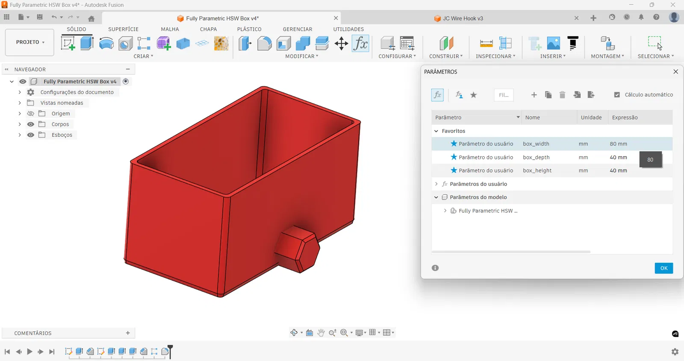Expand Parâmetros do usuário group
This screenshot has height=361, width=684.
pos(436,184)
